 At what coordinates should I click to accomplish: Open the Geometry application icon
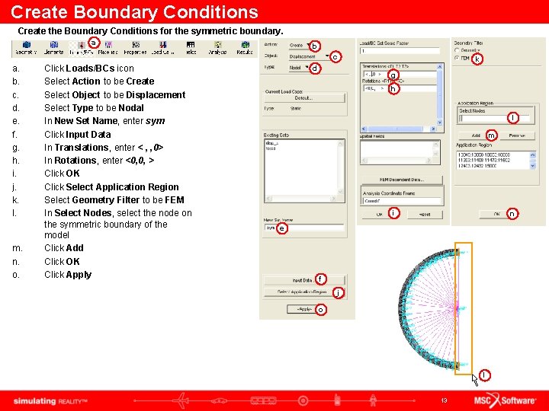(x=26, y=48)
